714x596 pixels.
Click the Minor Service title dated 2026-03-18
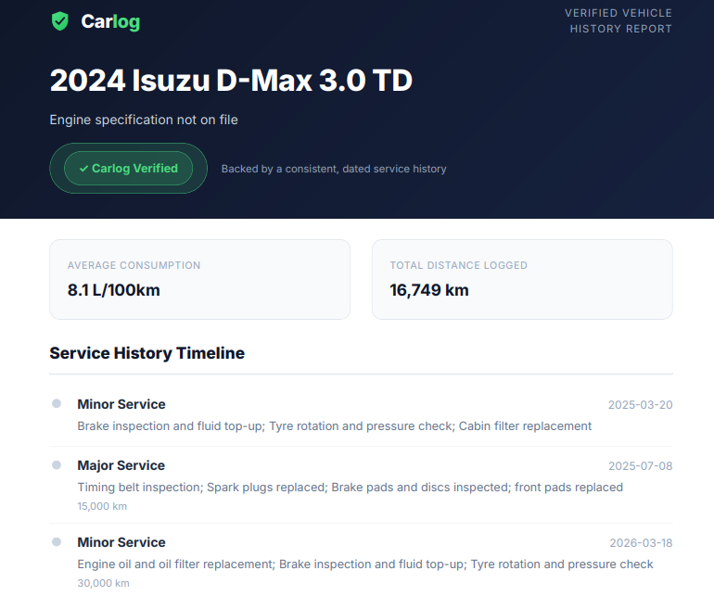[x=121, y=542]
